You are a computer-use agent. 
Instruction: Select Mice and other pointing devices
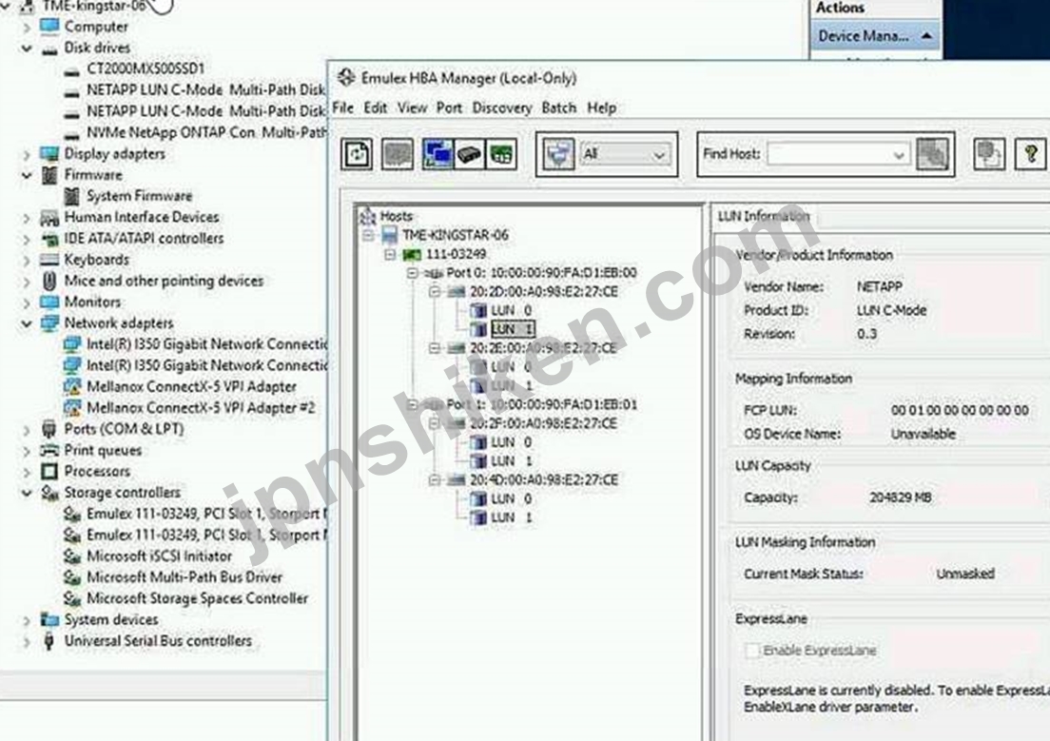point(164,281)
